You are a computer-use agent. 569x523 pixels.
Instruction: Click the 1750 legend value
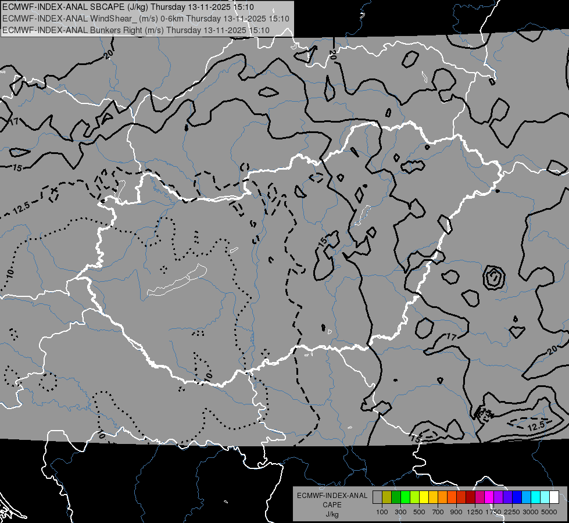493,512
